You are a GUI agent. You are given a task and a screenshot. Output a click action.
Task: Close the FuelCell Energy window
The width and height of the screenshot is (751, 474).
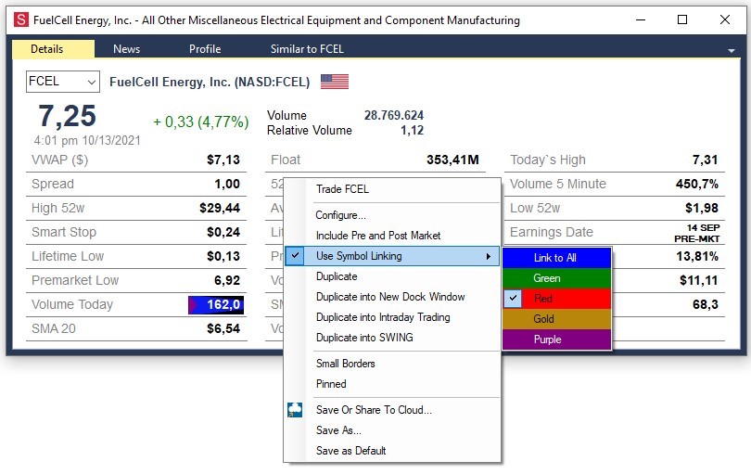pos(725,19)
